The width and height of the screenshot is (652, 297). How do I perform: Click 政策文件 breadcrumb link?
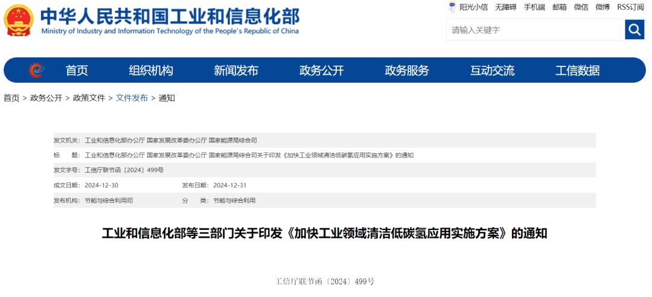click(89, 98)
